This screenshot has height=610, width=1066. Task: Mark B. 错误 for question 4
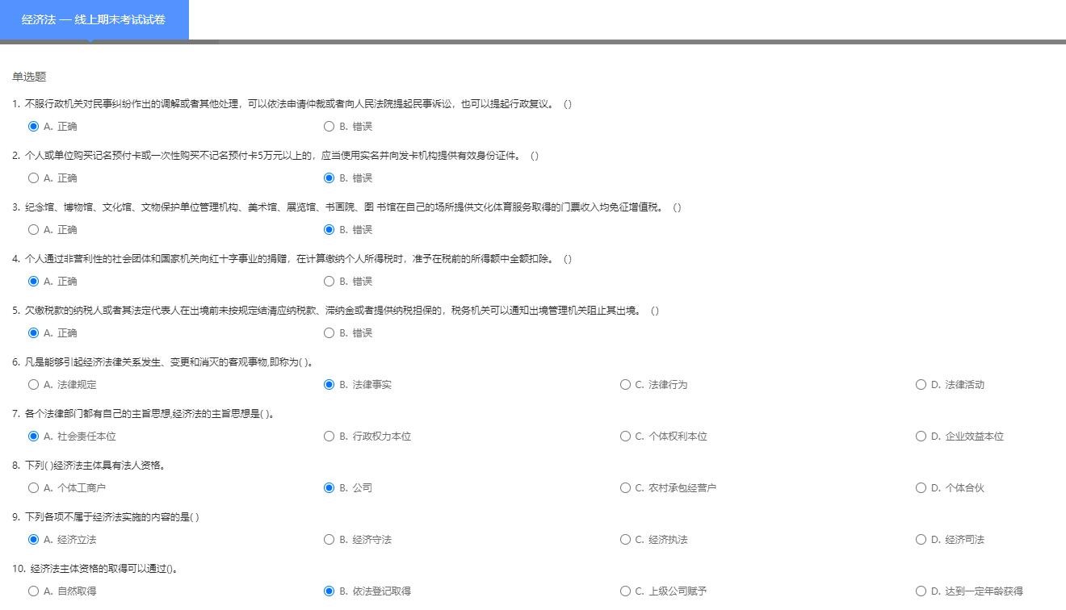(x=329, y=282)
